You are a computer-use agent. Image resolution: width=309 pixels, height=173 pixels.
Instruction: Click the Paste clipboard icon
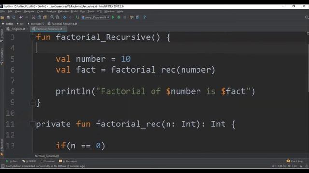45,17
